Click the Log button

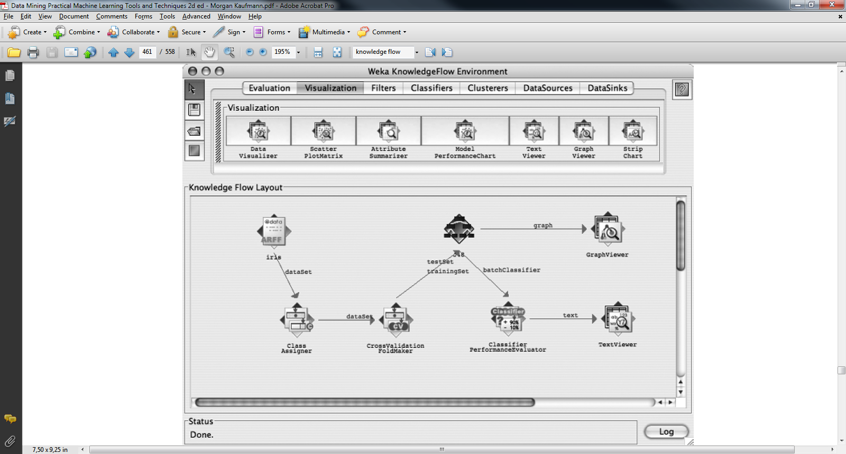pyautogui.click(x=666, y=432)
